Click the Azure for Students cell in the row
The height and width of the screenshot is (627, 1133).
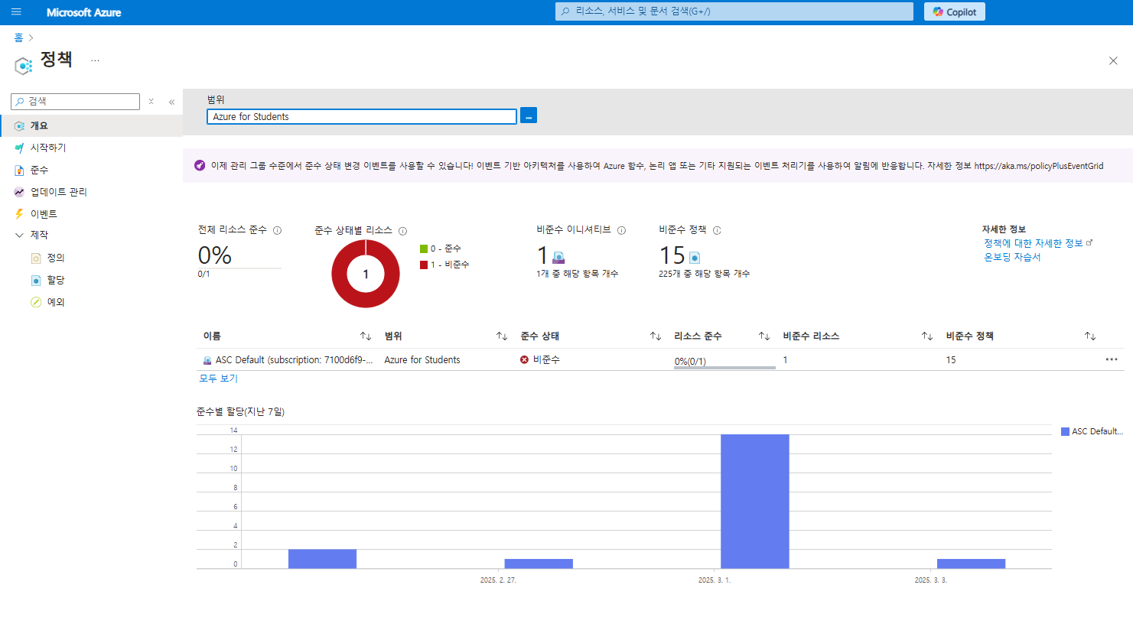[422, 360]
